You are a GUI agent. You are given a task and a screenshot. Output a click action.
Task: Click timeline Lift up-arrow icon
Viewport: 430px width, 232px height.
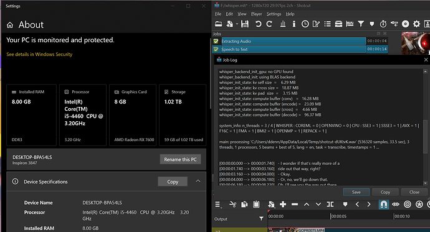click(307, 205)
